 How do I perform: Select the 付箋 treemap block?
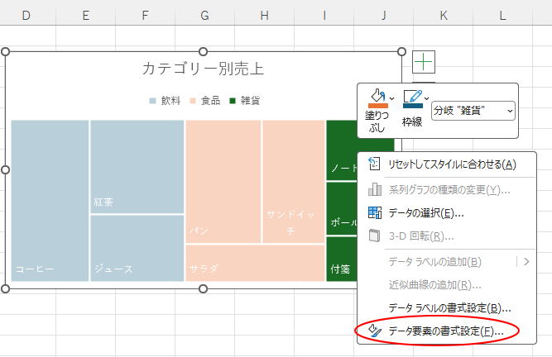[342, 259]
